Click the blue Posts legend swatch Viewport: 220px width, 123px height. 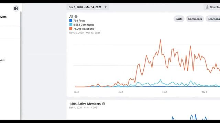tap(71, 20)
